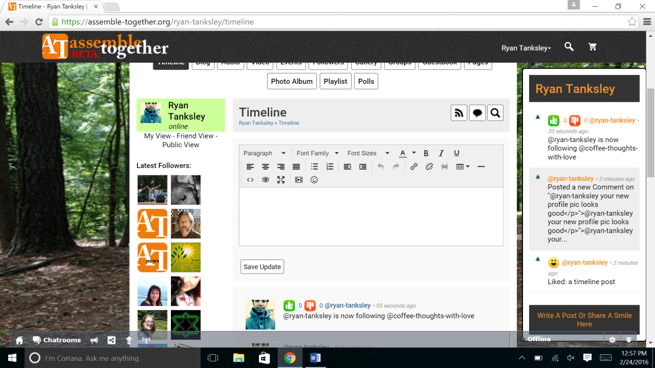Open source code view in the editor

point(250,180)
